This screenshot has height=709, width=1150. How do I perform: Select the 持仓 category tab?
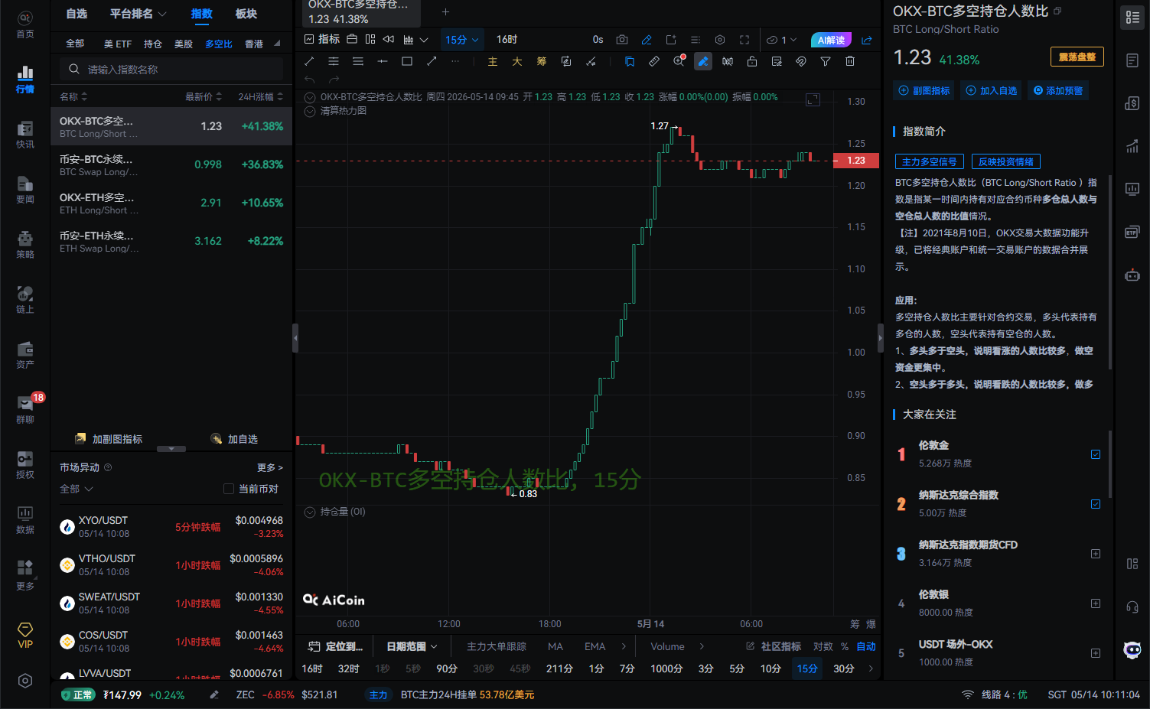point(153,44)
